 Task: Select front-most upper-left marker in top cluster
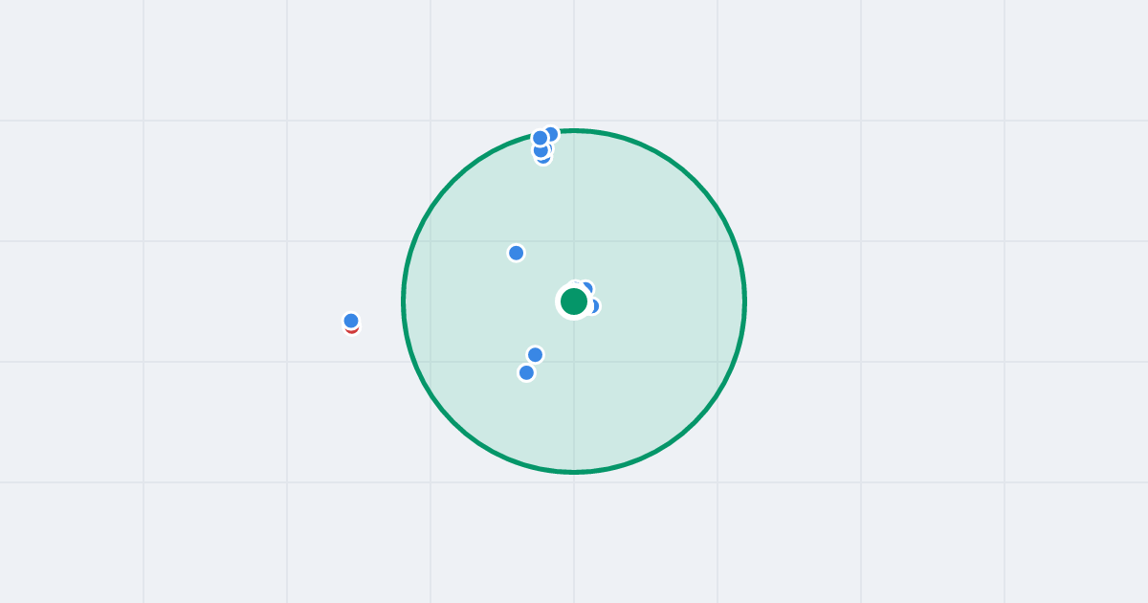point(541,138)
